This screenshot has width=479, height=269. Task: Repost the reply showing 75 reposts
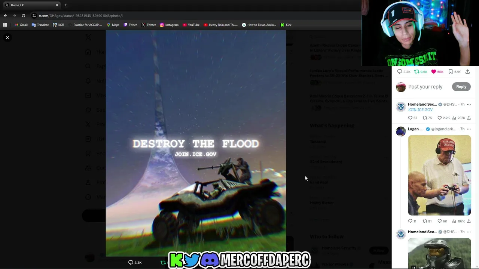point(427,118)
